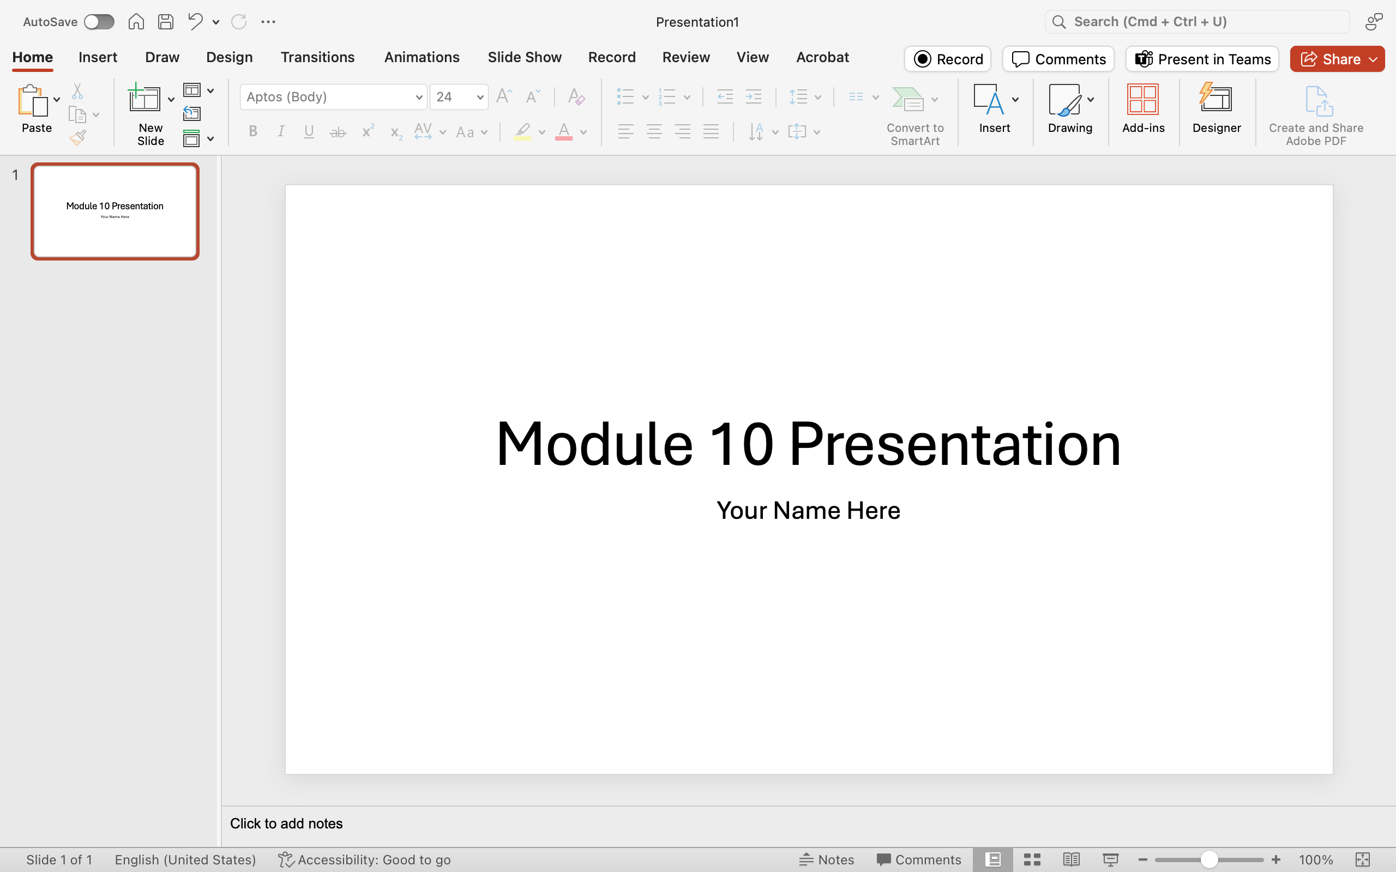Screen dimensions: 1396x872
Task: Click the search field in title bar
Action: coord(1197,22)
